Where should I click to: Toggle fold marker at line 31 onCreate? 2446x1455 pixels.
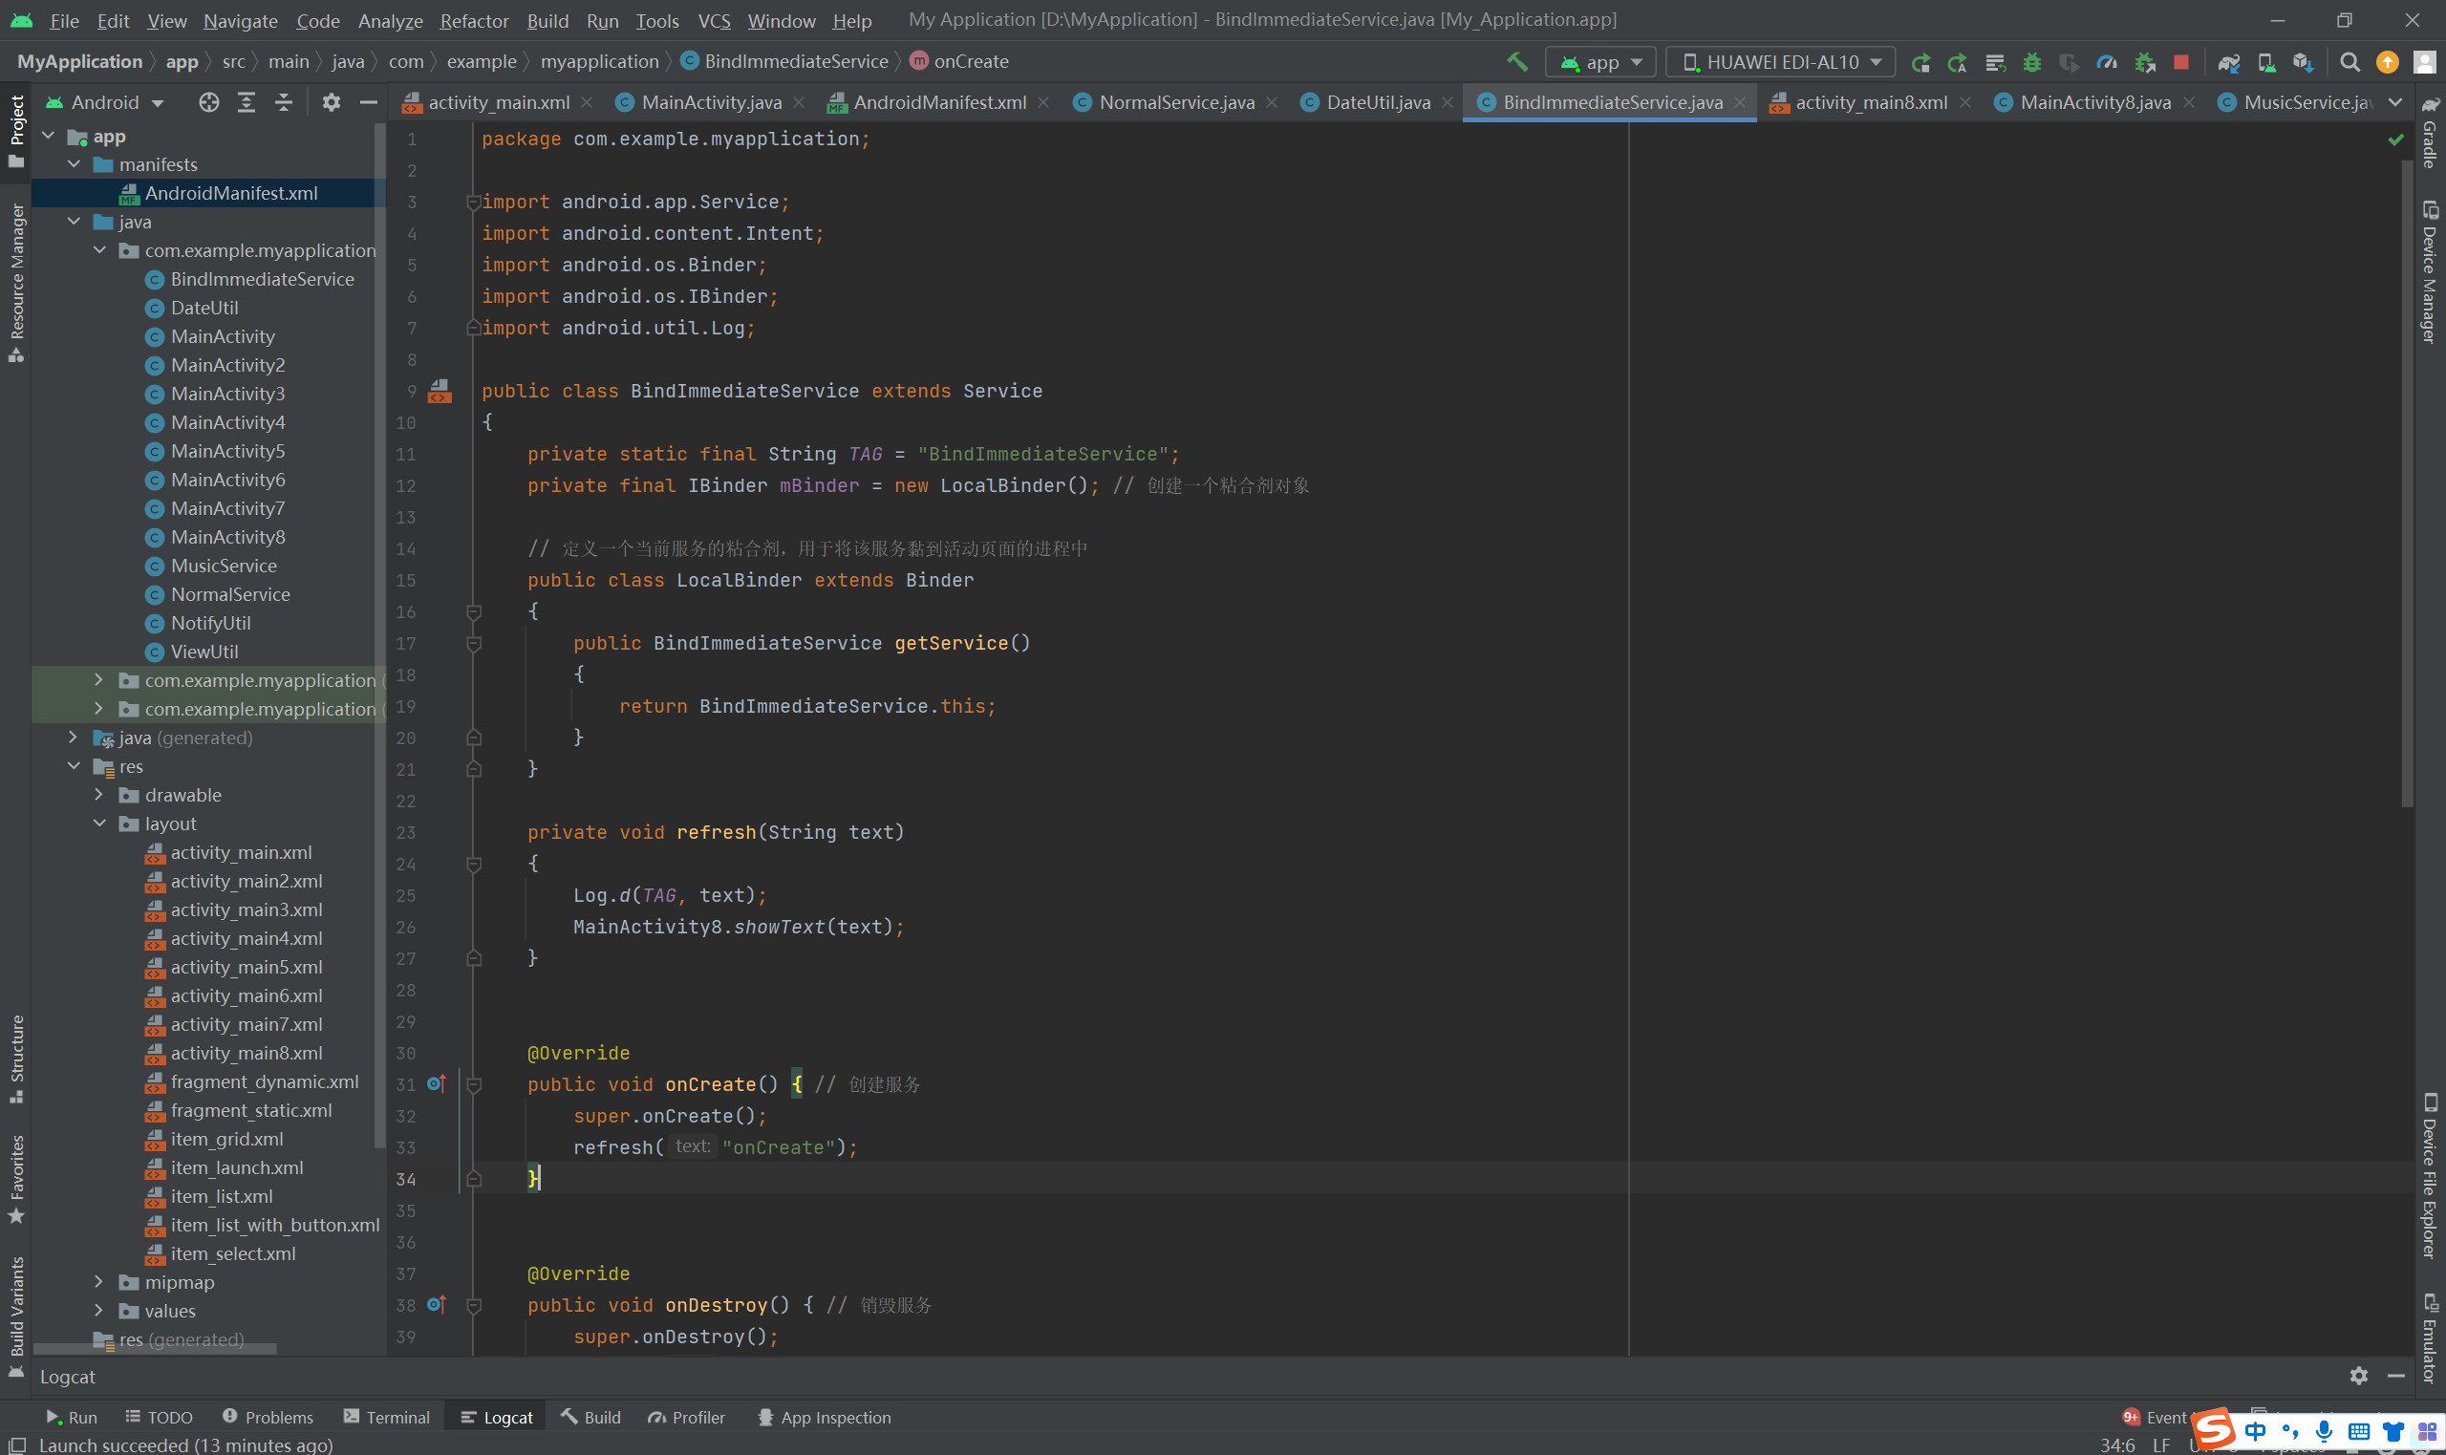coord(474,1084)
